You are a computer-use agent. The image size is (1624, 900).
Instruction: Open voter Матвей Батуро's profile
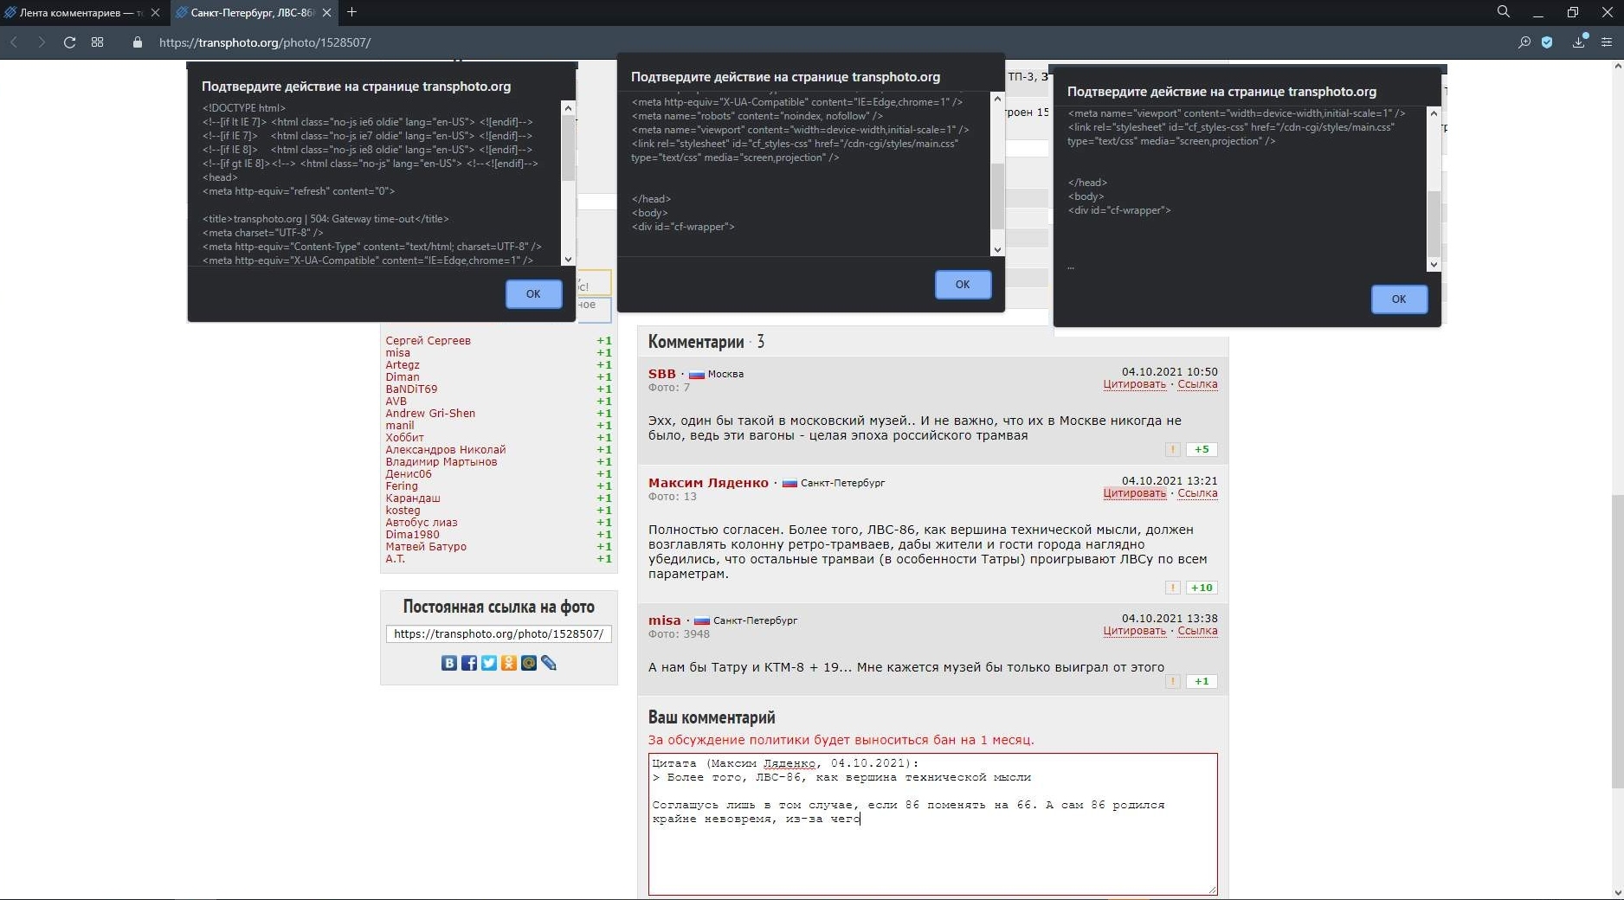point(426,547)
